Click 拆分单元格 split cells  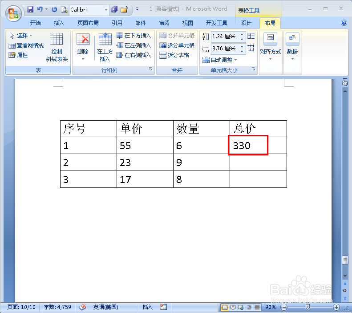pos(177,45)
